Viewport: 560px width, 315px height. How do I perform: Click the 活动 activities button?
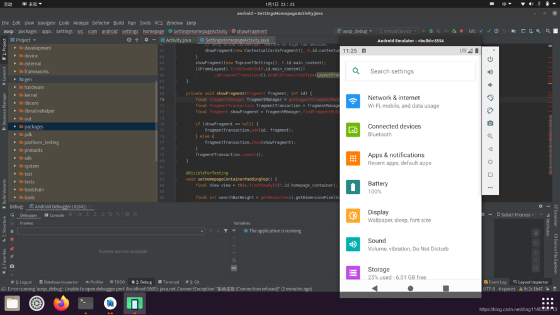8,4
